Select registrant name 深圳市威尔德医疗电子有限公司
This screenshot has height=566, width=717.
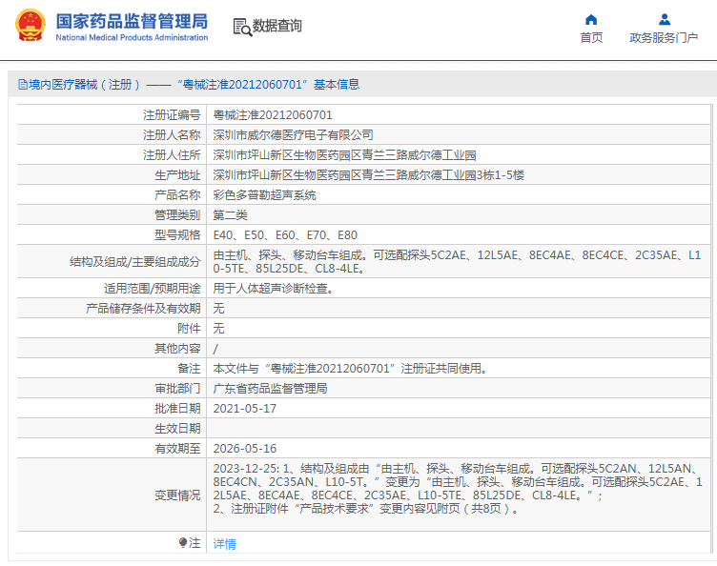coord(293,135)
